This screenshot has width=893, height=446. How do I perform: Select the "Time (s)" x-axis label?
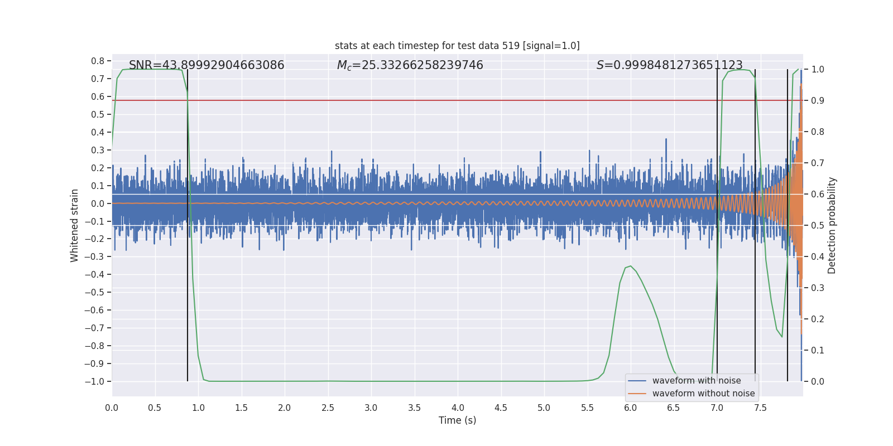point(457,420)
